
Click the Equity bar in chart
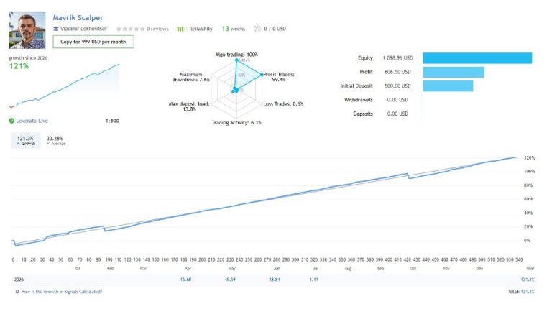[477, 58]
